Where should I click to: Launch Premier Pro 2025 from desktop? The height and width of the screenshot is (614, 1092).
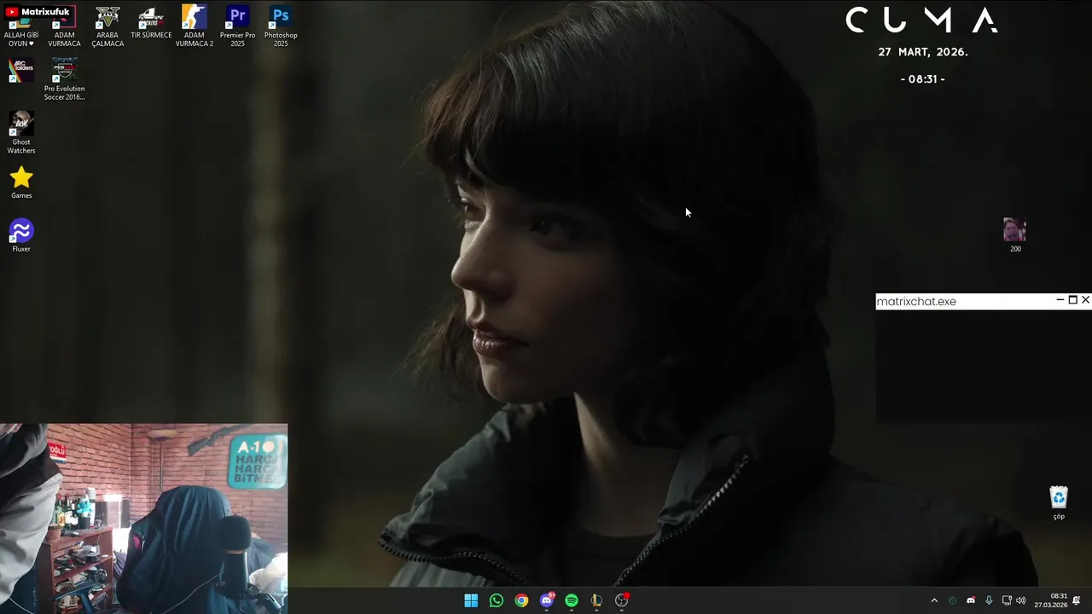tap(237, 27)
